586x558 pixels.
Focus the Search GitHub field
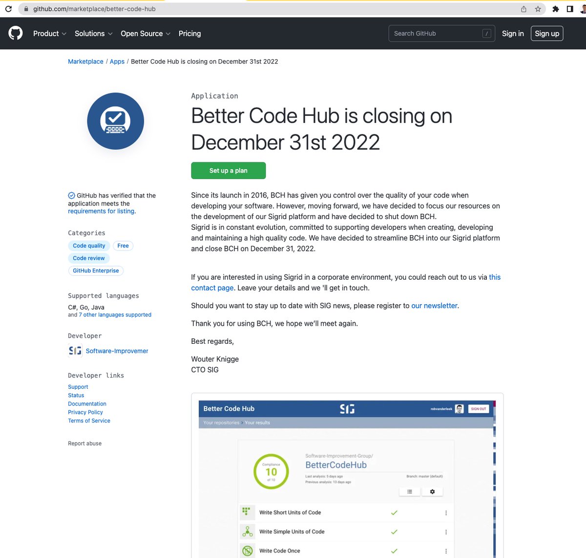(441, 33)
